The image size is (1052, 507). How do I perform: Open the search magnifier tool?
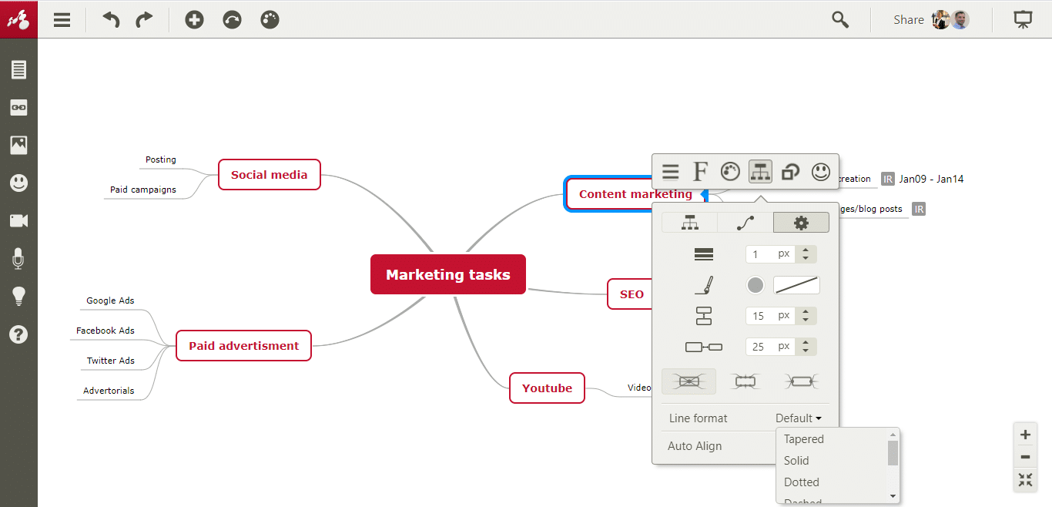tap(840, 20)
